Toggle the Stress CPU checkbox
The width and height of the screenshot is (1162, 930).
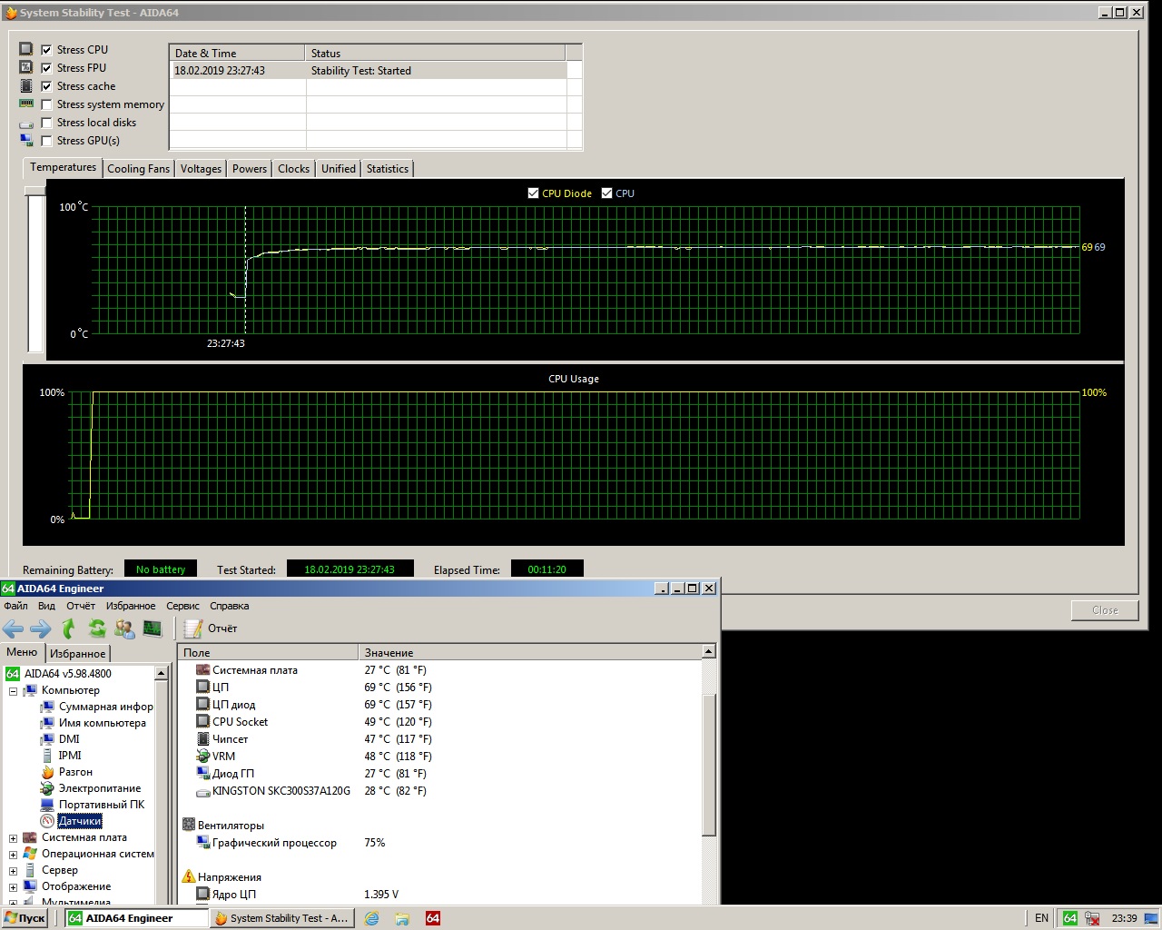pos(47,50)
